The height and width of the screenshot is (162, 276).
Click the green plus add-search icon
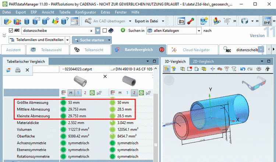(123, 30)
